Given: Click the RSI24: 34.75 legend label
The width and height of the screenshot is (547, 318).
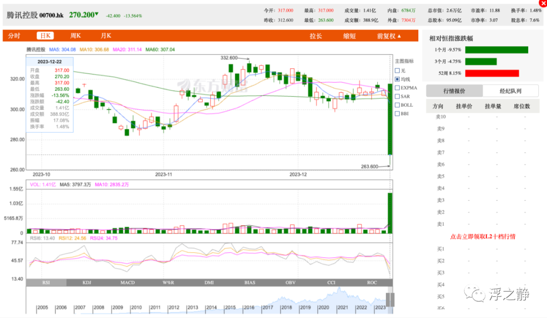Looking at the screenshot, I should pos(104,238).
